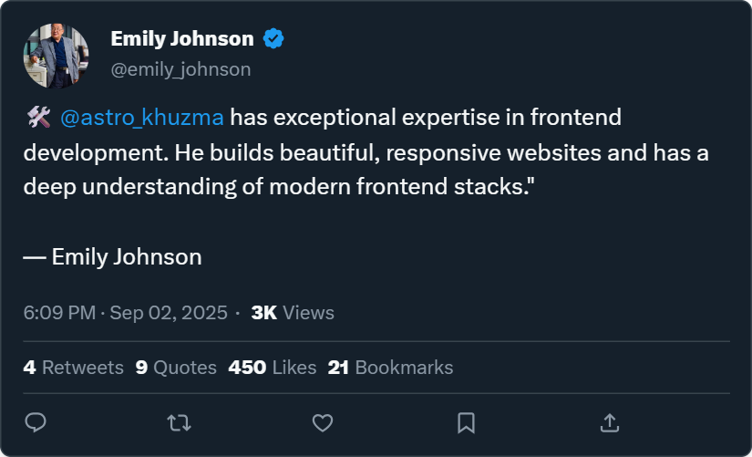Click the reply speech bubble icon
The width and height of the screenshot is (752, 457).
36,422
